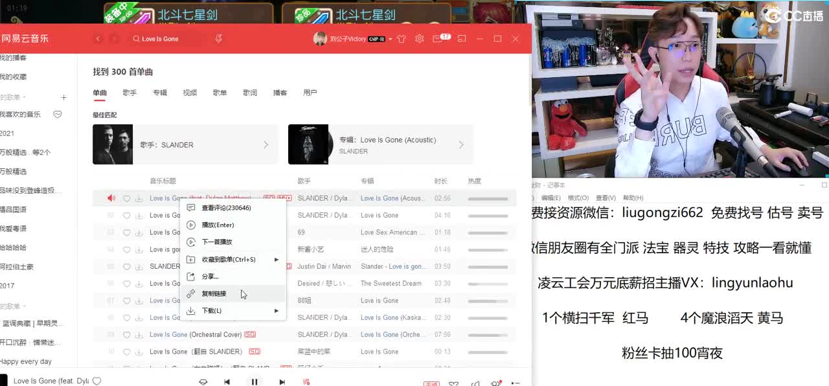This screenshot has height=386, width=829.
Task: Skip to next track
Action: point(282,382)
